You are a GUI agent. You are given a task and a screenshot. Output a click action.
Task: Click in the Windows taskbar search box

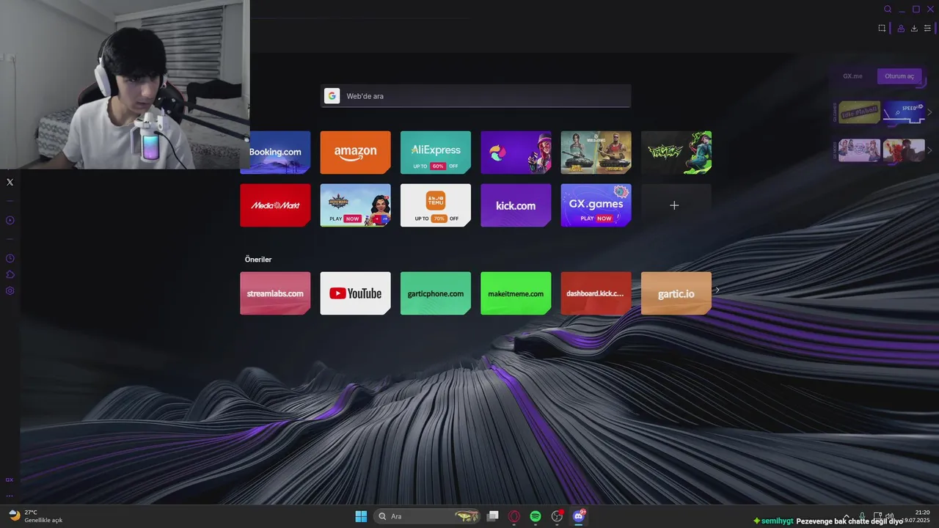pos(427,516)
